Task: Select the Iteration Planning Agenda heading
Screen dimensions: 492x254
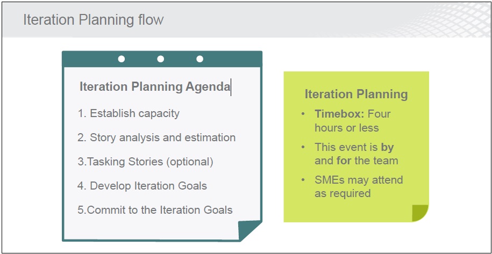Action: coord(155,87)
